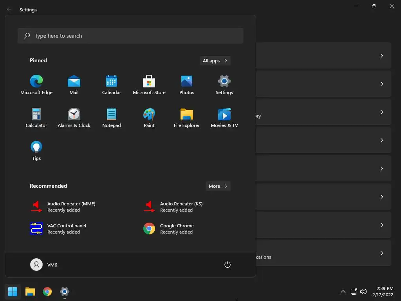Open the Tips app

pyautogui.click(x=36, y=151)
